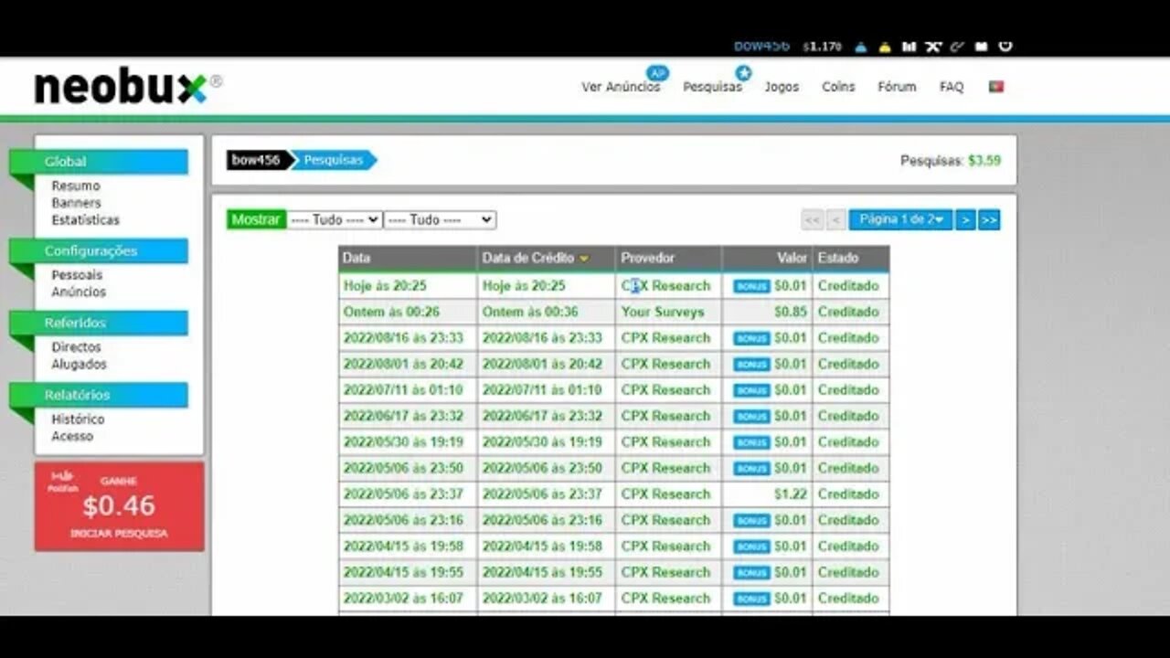Image resolution: width=1170 pixels, height=658 pixels.
Task: Click the Valor column header
Action: pyautogui.click(x=767, y=259)
